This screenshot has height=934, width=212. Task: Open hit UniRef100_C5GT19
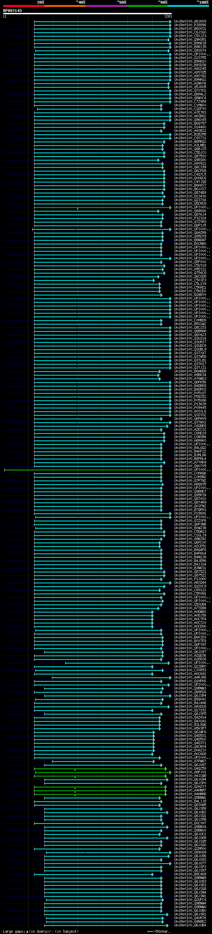(190, 266)
